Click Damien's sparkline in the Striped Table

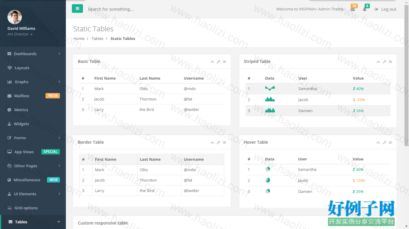tap(270, 110)
